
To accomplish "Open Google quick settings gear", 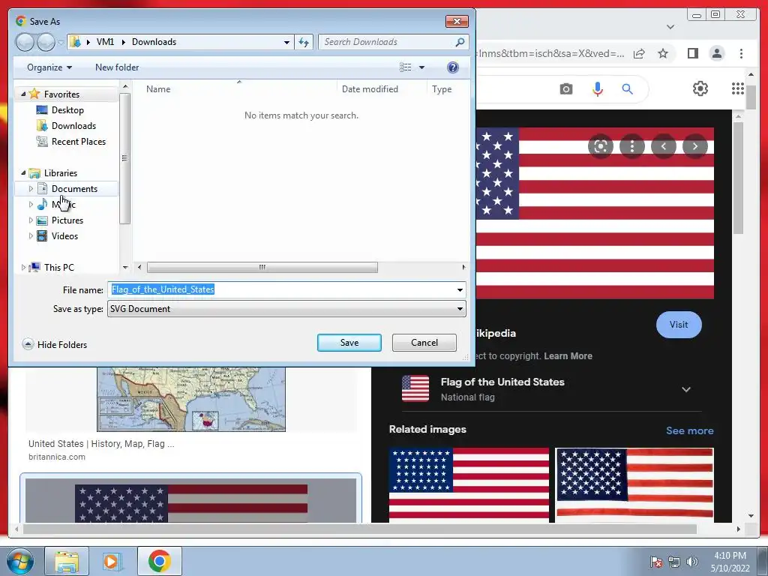I will [x=700, y=88].
